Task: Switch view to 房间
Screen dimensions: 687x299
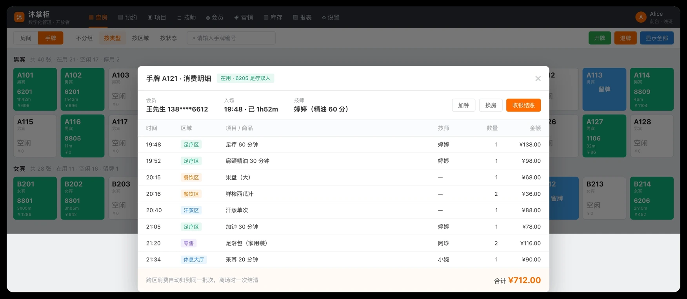Action: (x=26, y=38)
